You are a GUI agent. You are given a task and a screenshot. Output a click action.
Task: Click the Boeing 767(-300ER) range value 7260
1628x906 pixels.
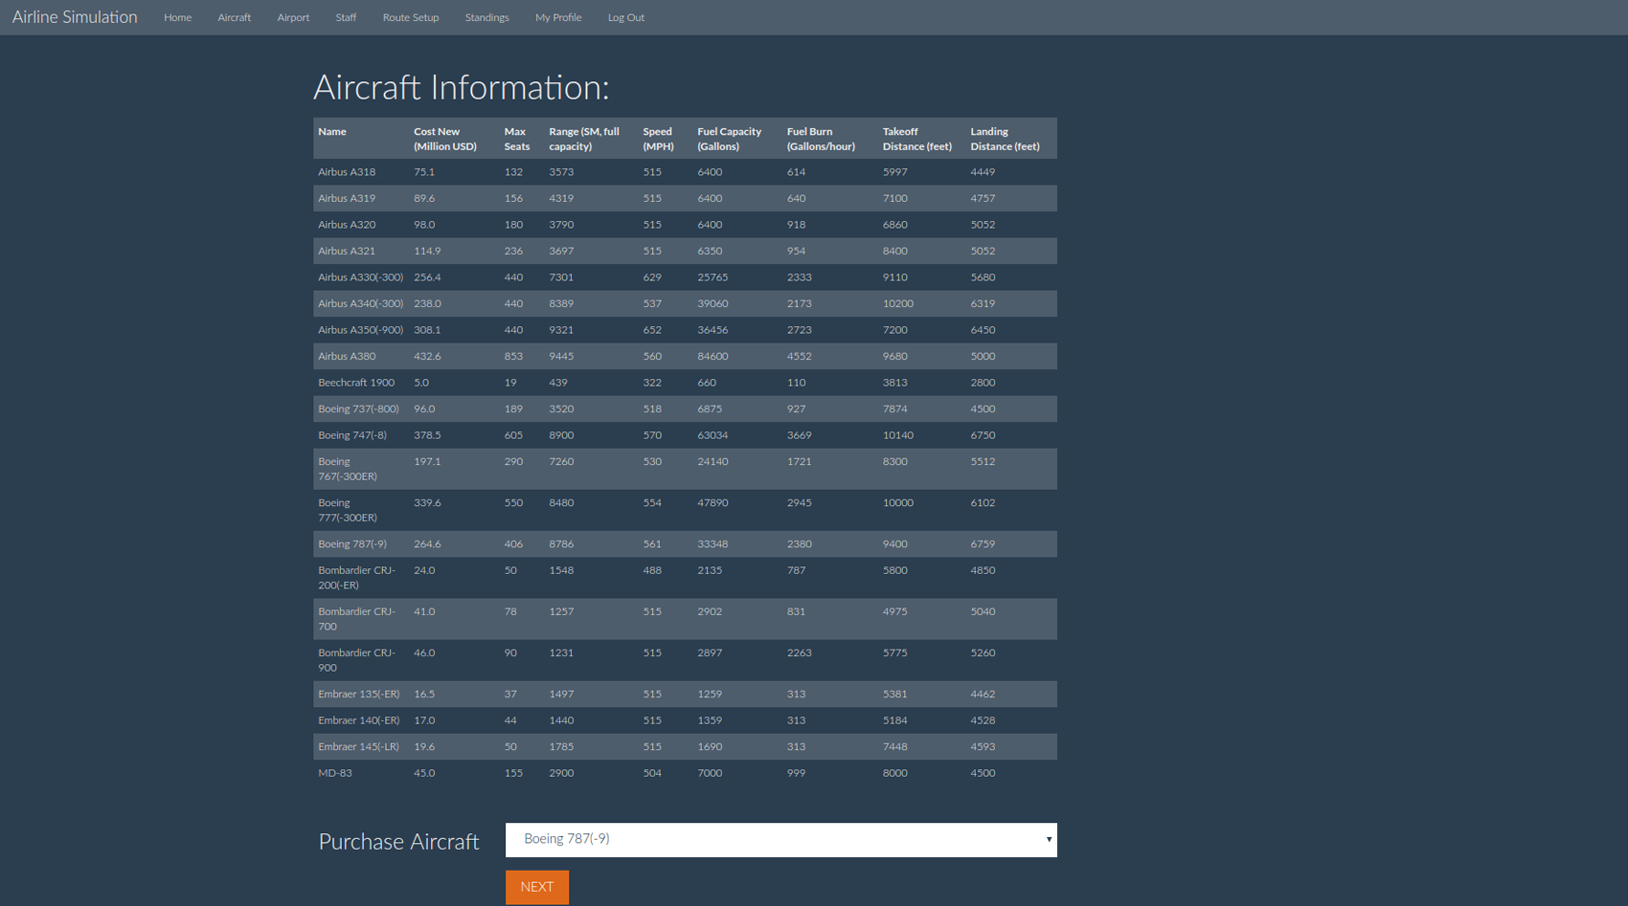(x=561, y=462)
